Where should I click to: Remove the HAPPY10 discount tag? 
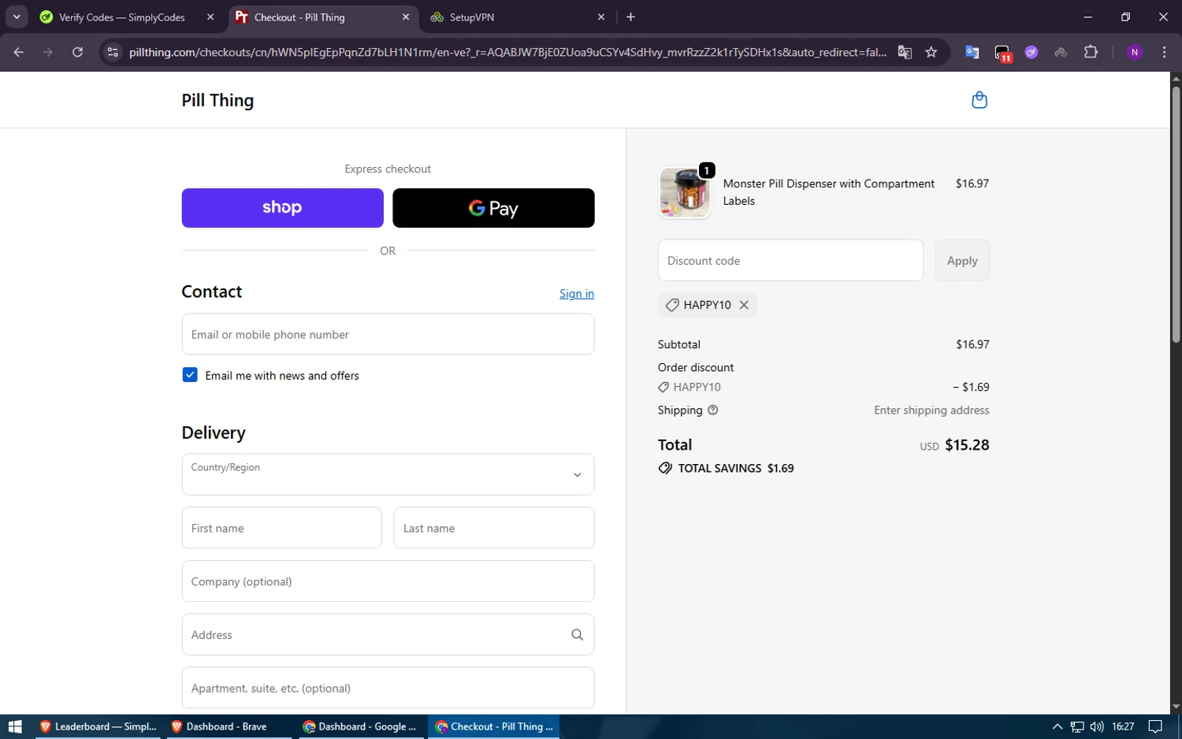pos(744,305)
